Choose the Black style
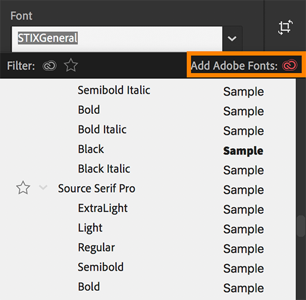The width and height of the screenshot is (306, 300). (x=91, y=149)
